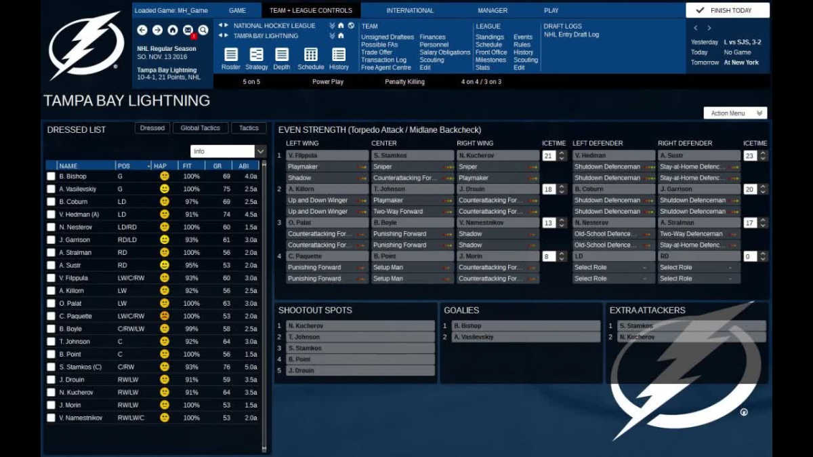Open the Trade Offer link

click(x=377, y=52)
